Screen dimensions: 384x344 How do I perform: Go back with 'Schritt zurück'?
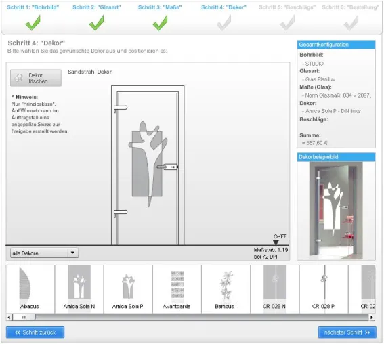pos(35,332)
